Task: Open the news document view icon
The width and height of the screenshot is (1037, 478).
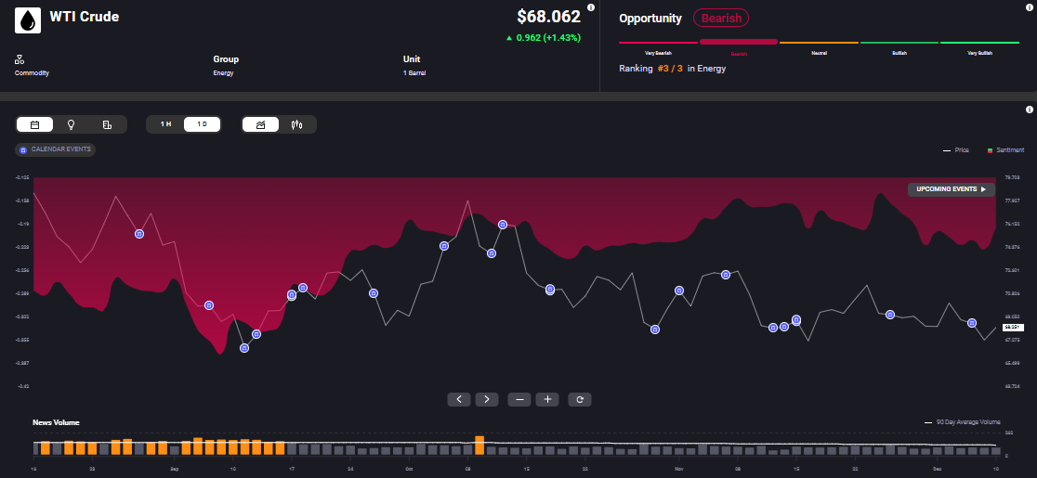Action: tap(107, 124)
